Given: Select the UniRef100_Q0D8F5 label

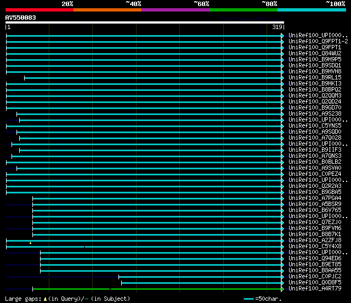Looking at the screenshot, I should tap(315, 283).
